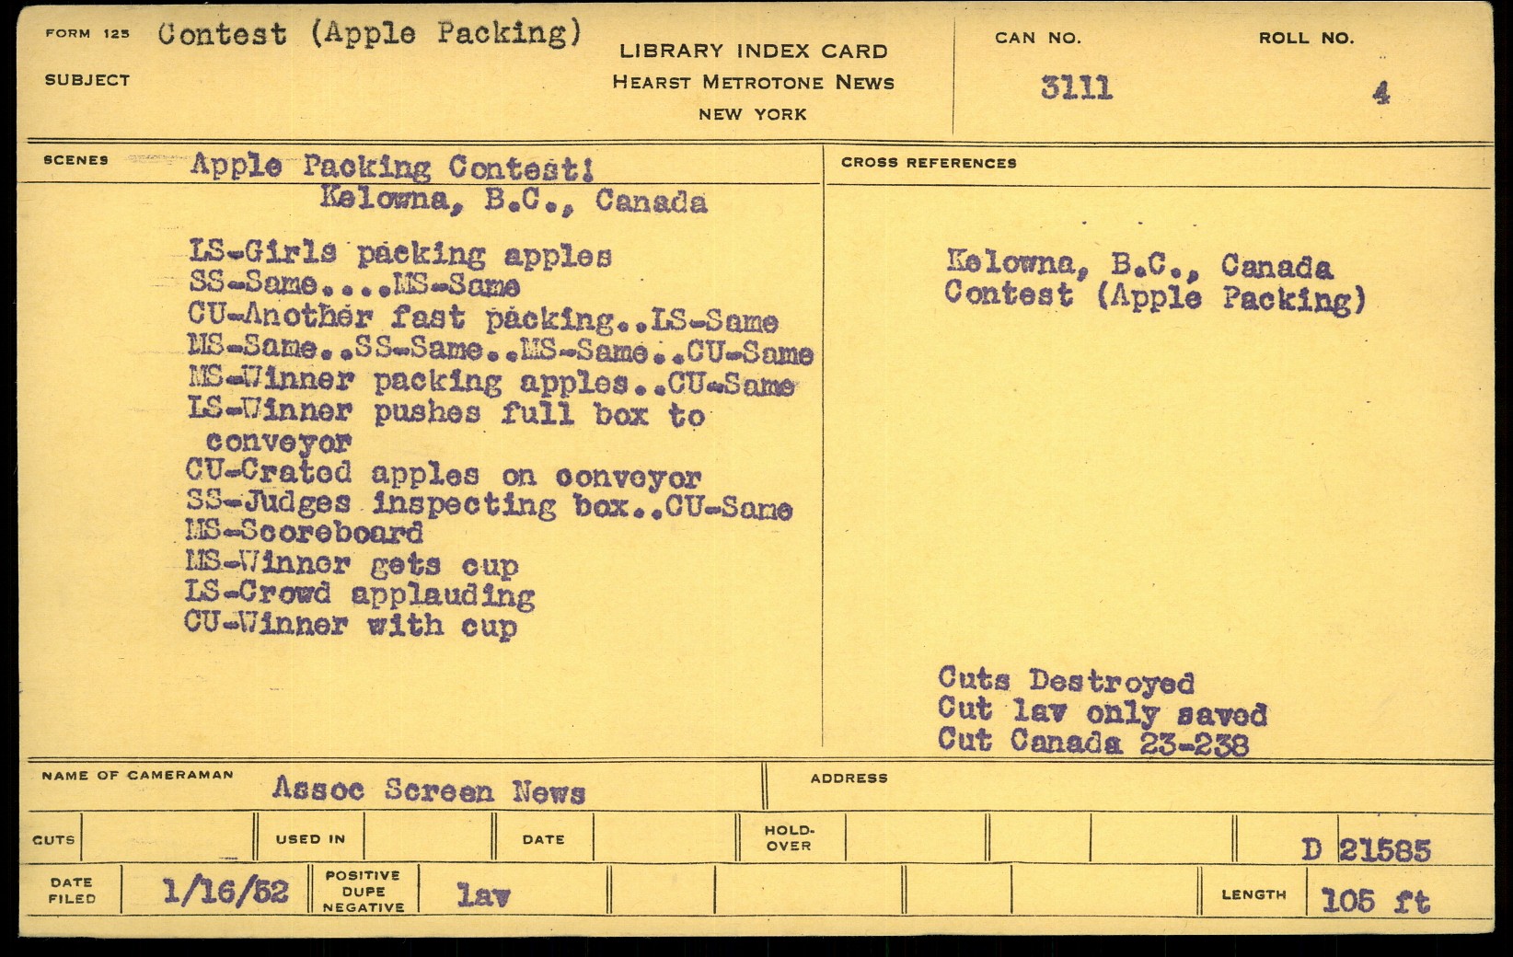1513x957 pixels.
Task: Click the 'Library Index Card' heading
Action: (x=753, y=52)
